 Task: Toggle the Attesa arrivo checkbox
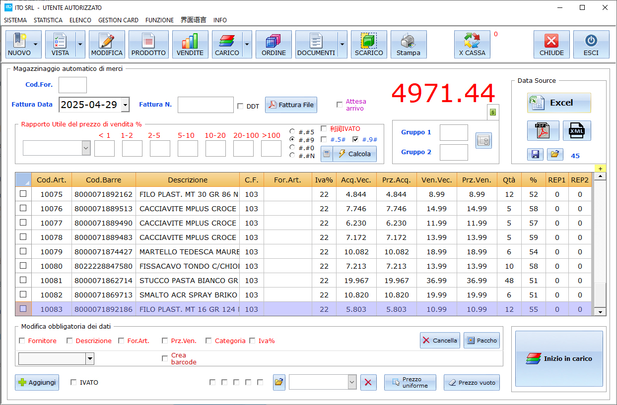(x=340, y=105)
